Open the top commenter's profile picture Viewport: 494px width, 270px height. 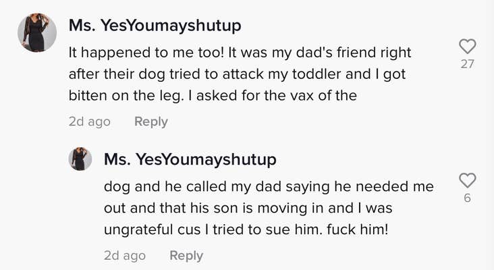coord(37,32)
